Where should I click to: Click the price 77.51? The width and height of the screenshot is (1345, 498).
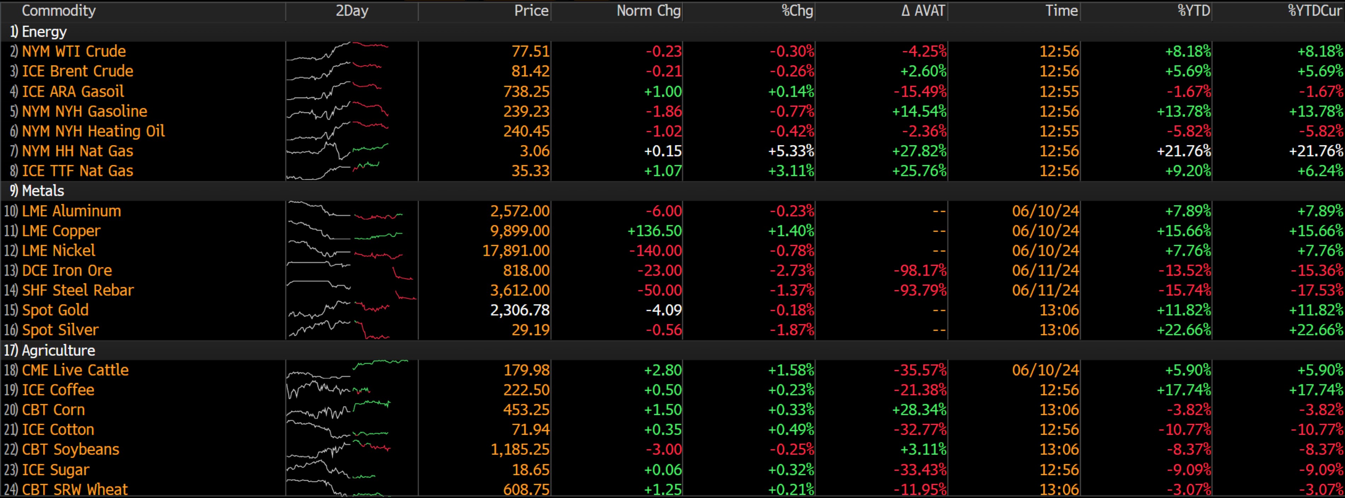[530, 51]
